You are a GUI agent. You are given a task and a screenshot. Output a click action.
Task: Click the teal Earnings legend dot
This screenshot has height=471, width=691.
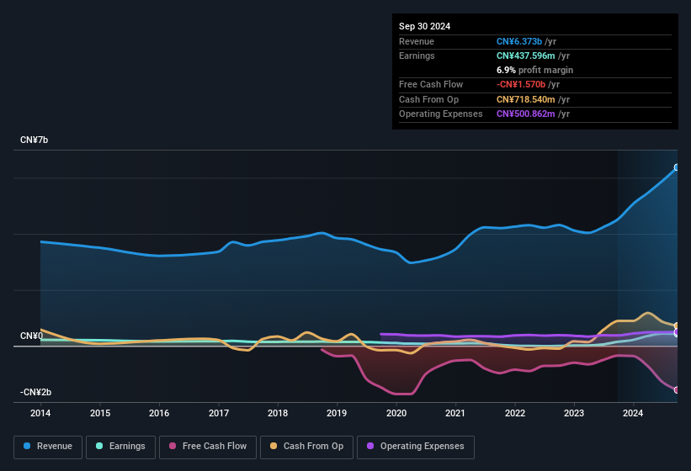[100, 447]
